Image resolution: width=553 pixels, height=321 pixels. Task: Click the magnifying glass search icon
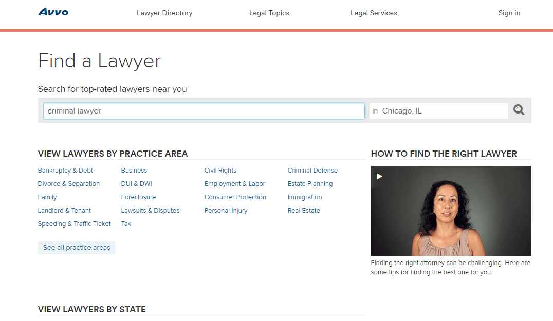pos(519,110)
